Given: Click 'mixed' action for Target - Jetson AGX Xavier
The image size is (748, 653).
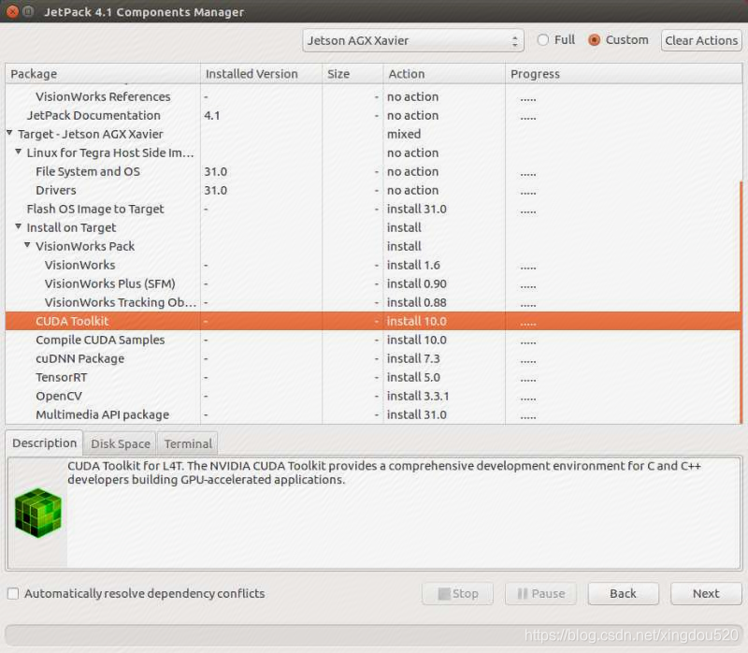Looking at the screenshot, I should pyautogui.click(x=404, y=134).
